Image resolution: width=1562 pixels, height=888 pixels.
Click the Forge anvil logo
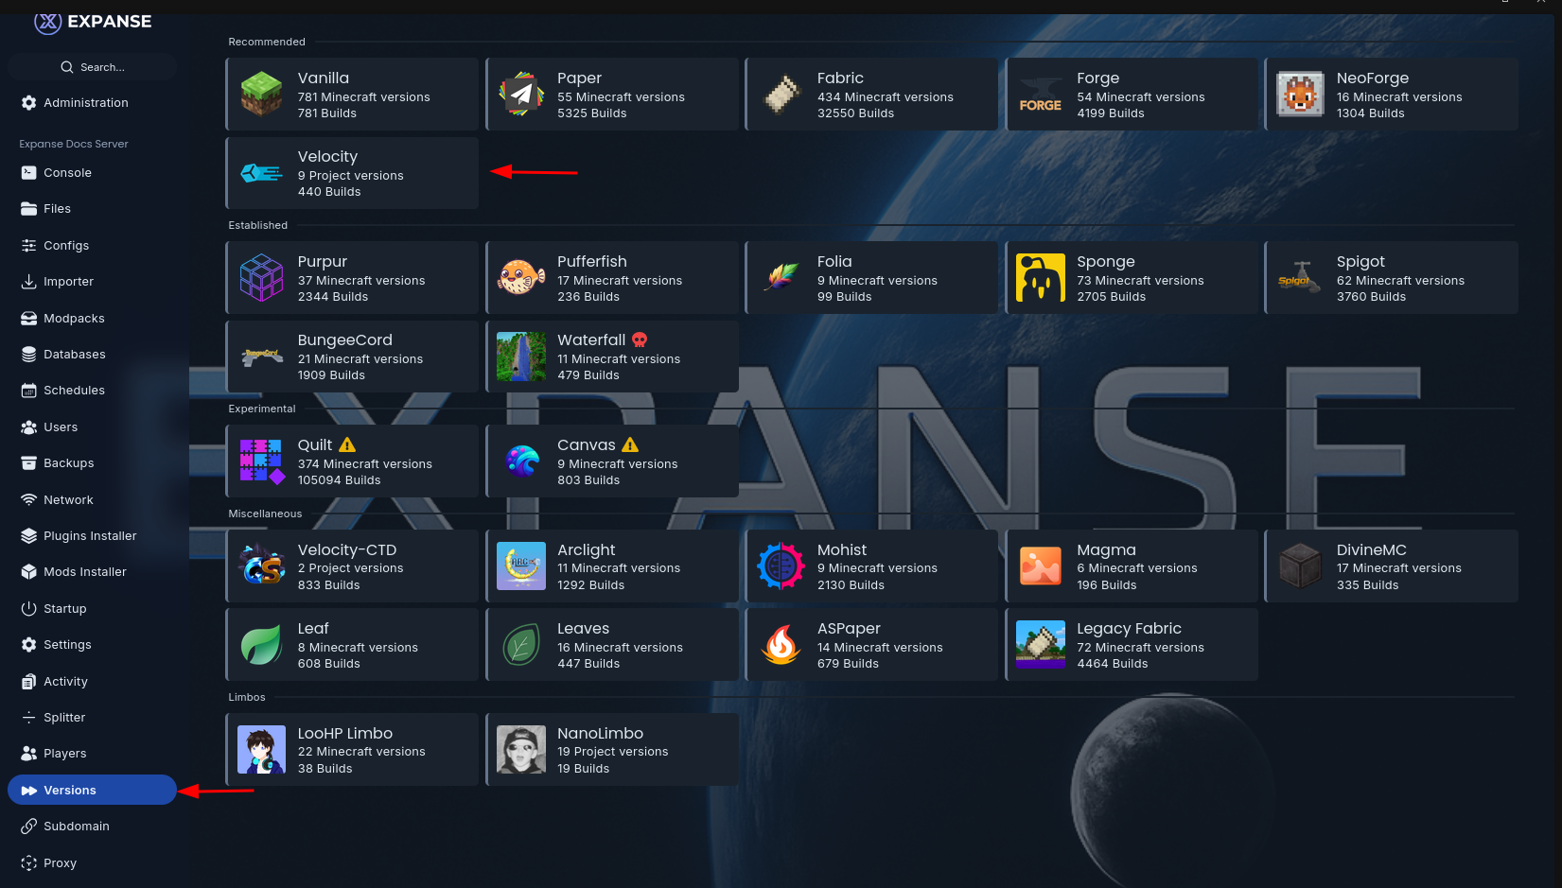(1040, 95)
